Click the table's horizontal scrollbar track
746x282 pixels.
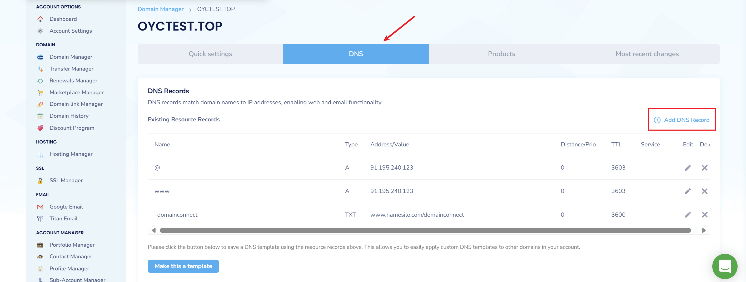[425, 230]
